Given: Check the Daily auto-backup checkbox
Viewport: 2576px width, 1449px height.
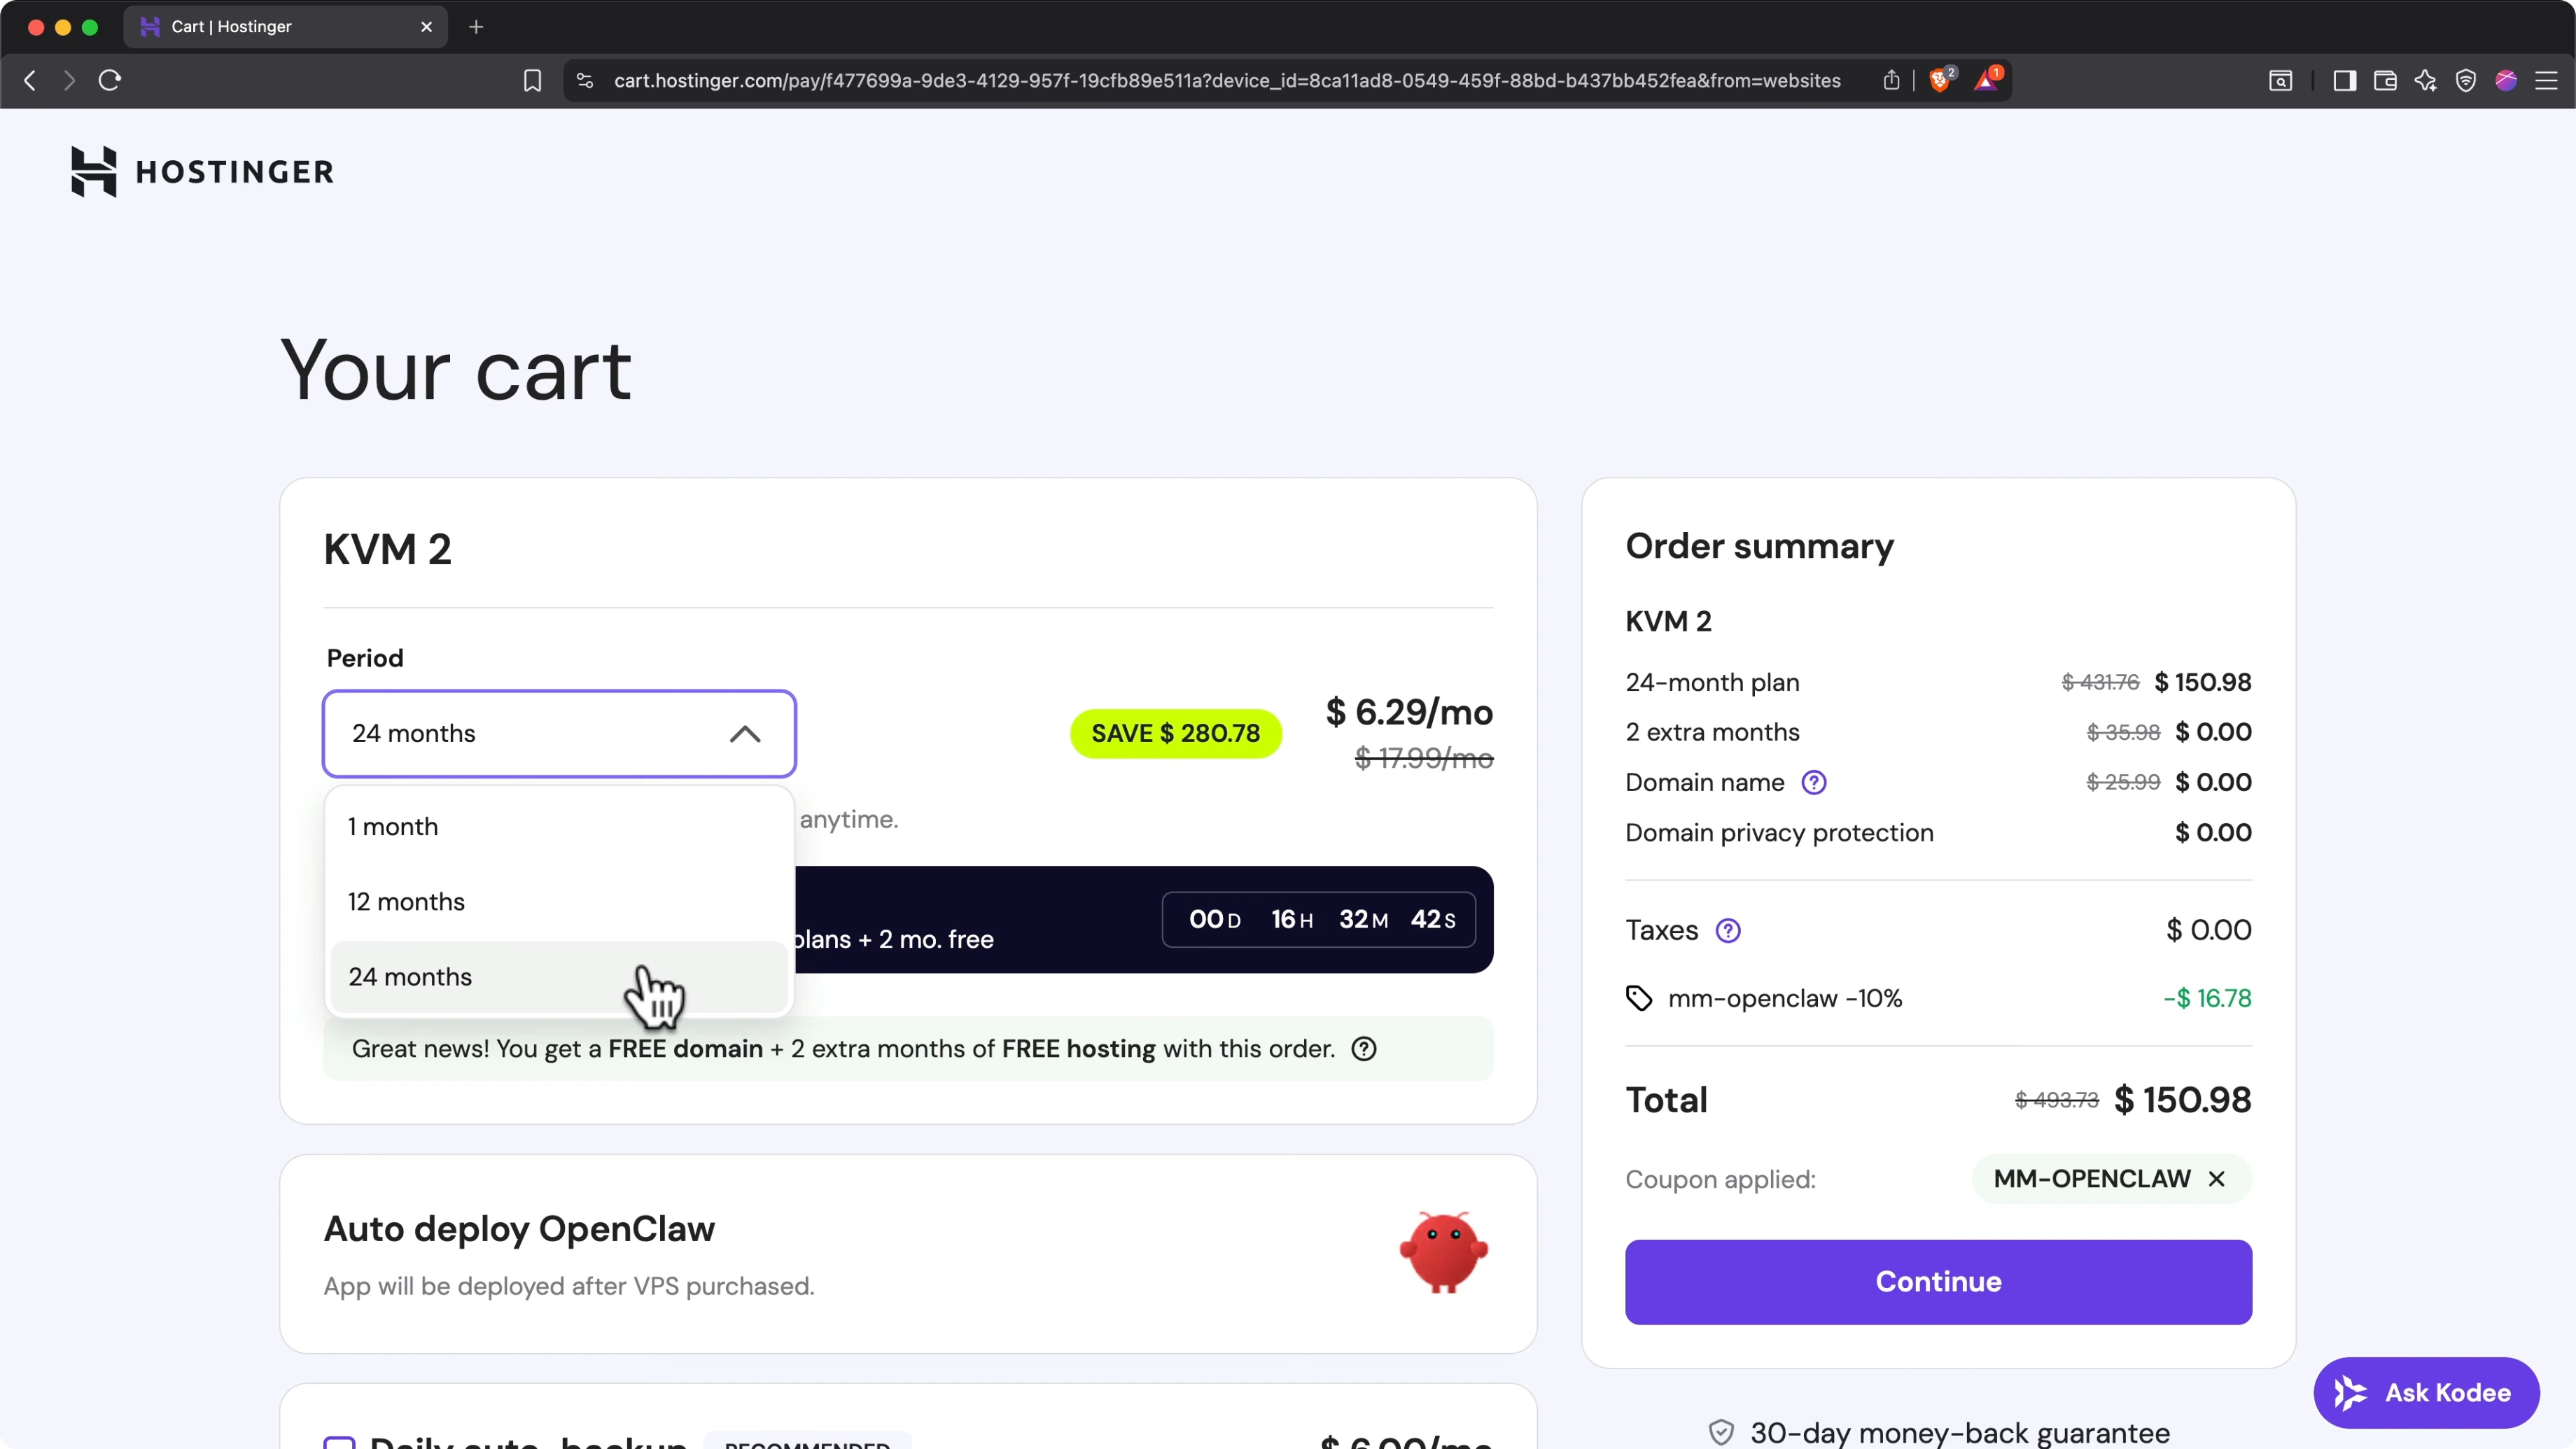Looking at the screenshot, I should (340, 1443).
